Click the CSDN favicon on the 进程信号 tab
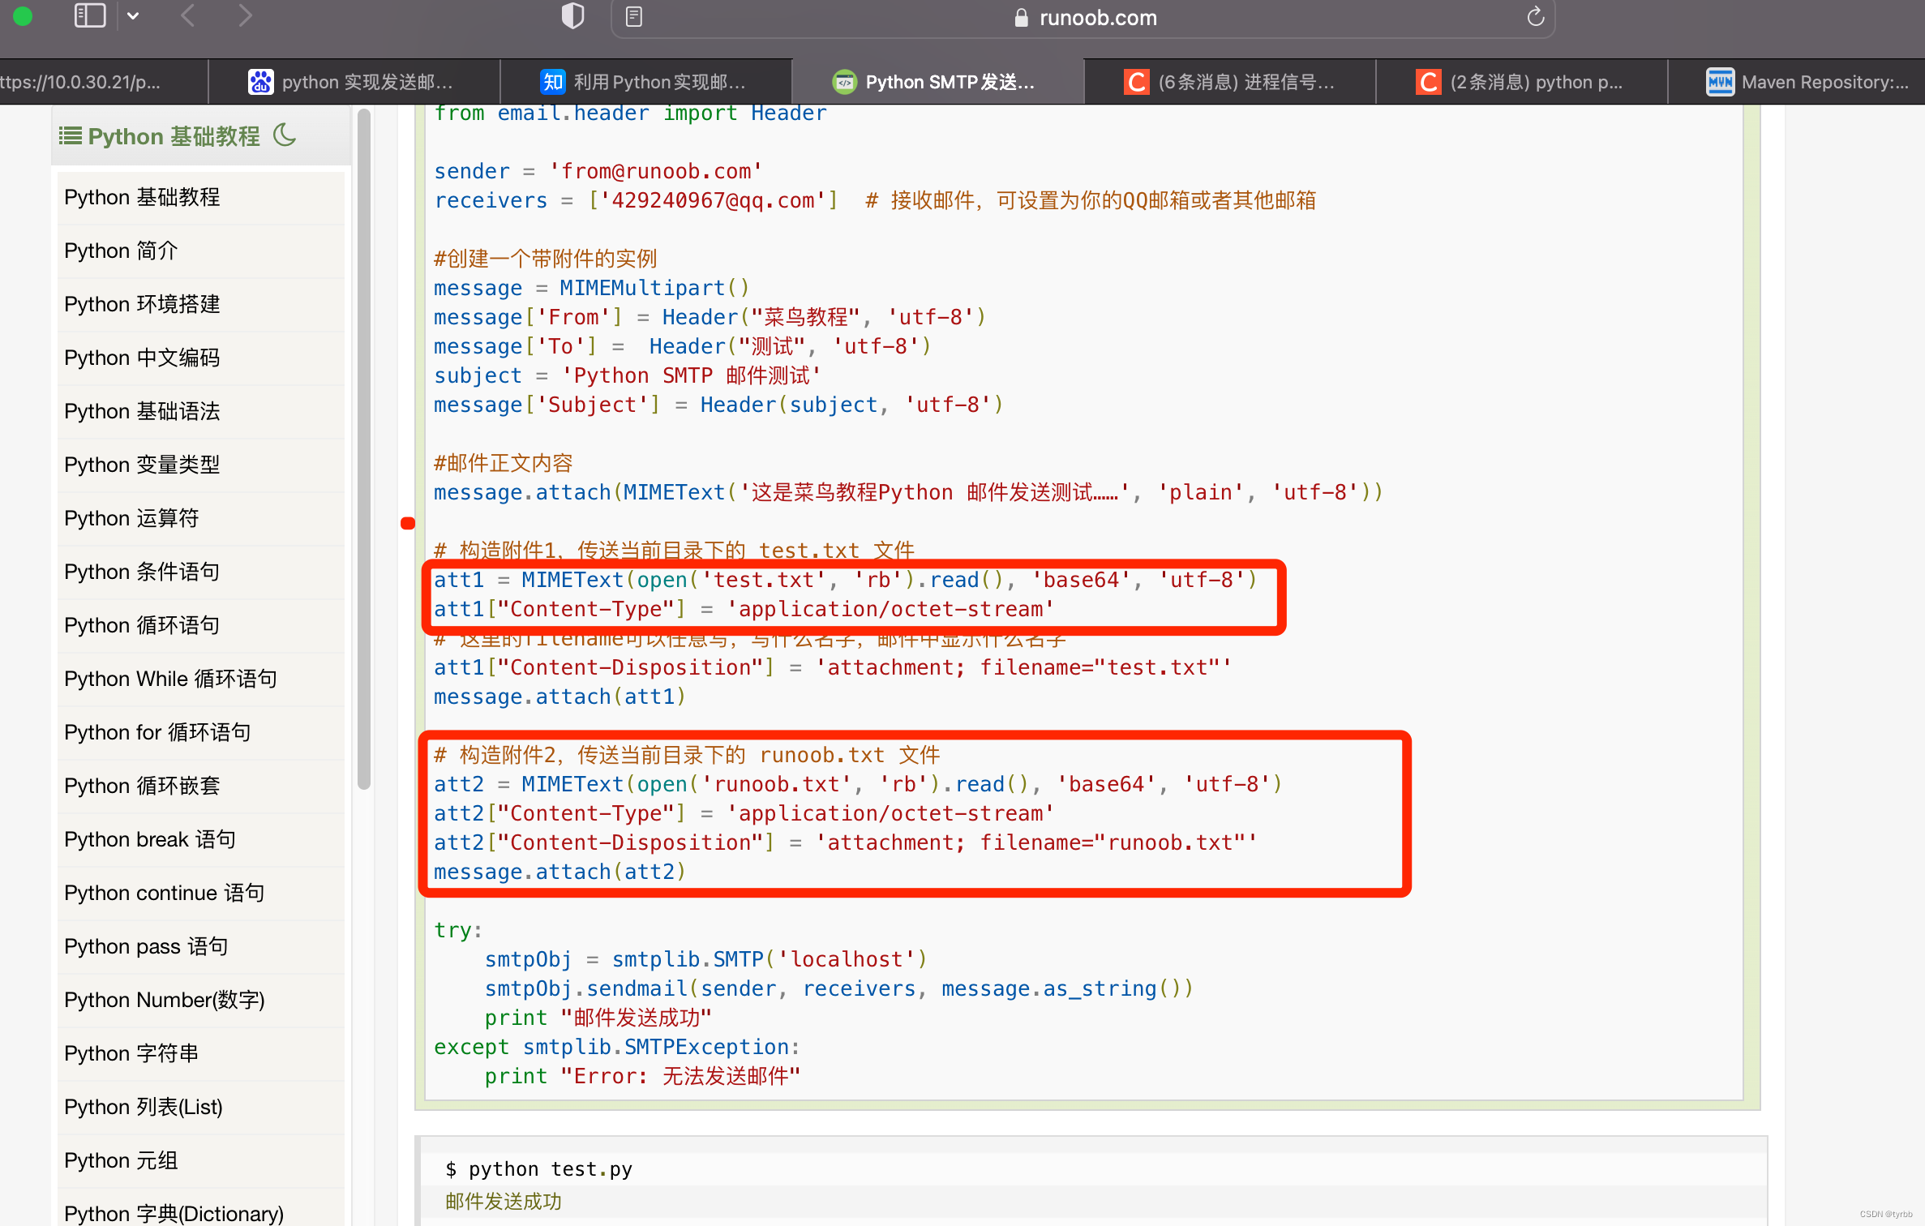This screenshot has width=1925, height=1226. (1136, 82)
